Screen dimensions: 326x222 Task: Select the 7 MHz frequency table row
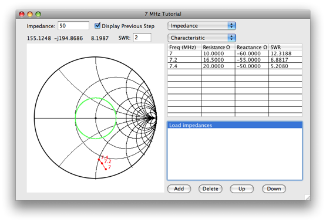point(235,53)
